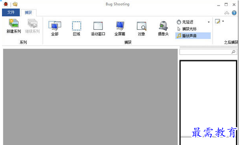Capture the 活动窗口 active window

click(98, 29)
